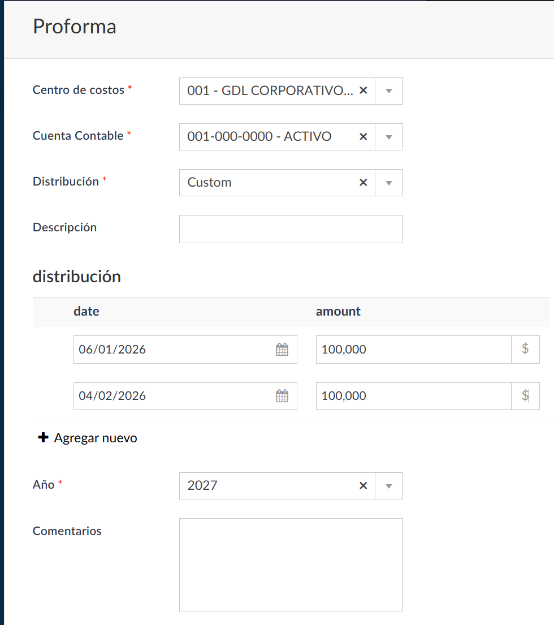Image resolution: width=554 pixels, height=625 pixels.
Task: Click into the Comentarios text area
Action: pos(291,564)
